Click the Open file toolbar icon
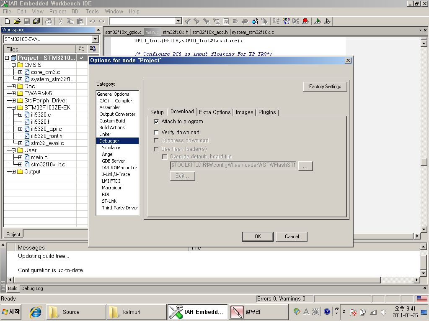 click(x=17, y=21)
